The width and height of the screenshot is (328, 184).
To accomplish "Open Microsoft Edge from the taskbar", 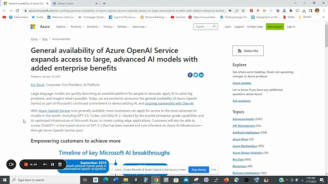I will pyautogui.click(x=106, y=180).
